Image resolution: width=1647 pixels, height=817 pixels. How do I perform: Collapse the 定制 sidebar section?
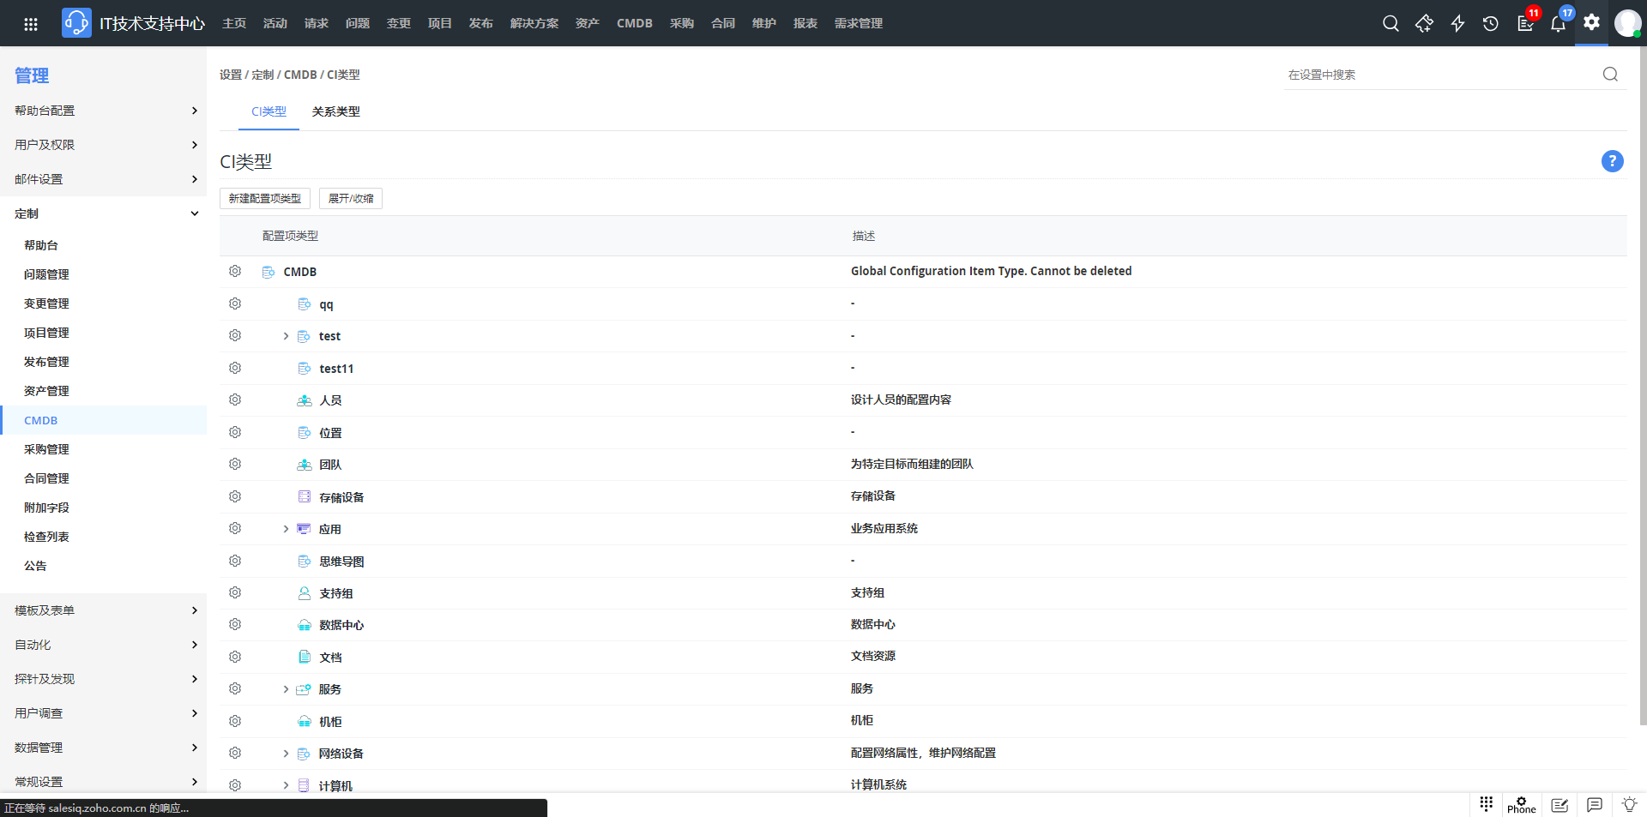point(194,213)
